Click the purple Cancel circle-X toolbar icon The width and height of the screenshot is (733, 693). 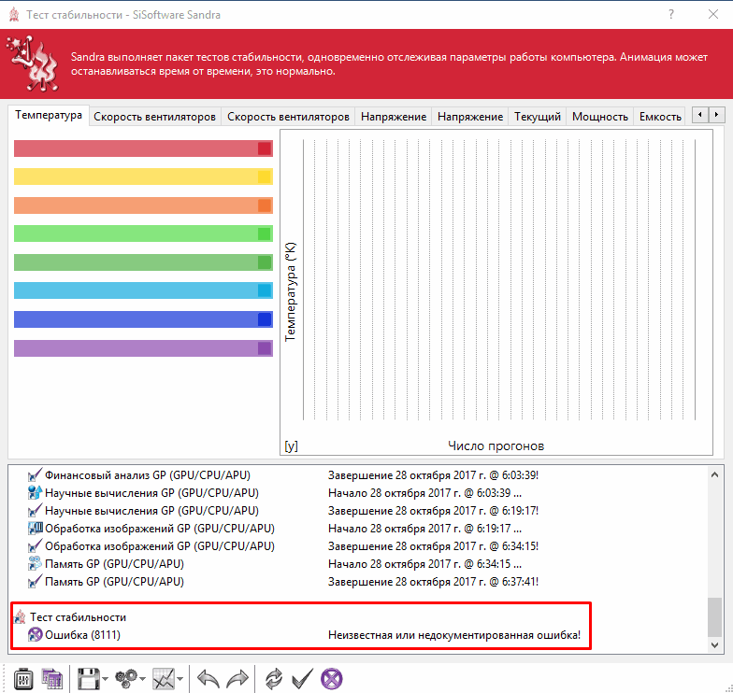pos(331,678)
